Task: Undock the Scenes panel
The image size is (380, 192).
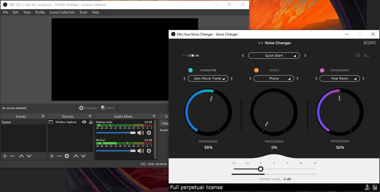Action: (x=43, y=116)
